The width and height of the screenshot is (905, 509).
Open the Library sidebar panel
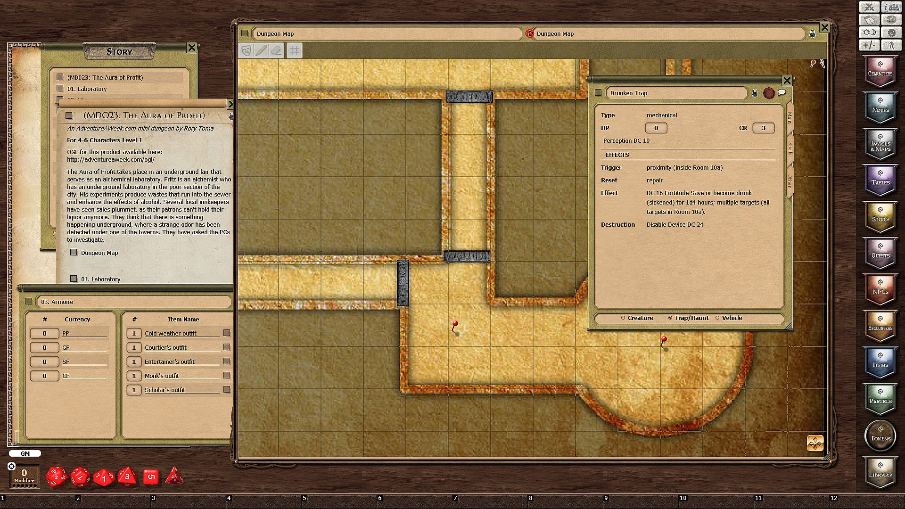tap(880, 473)
